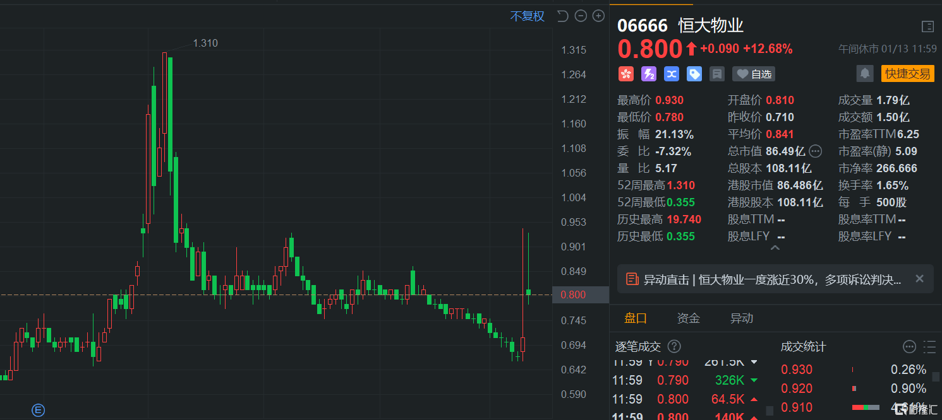Switch to the 资金 tab
Screen dimensions: 942x420
point(689,318)
